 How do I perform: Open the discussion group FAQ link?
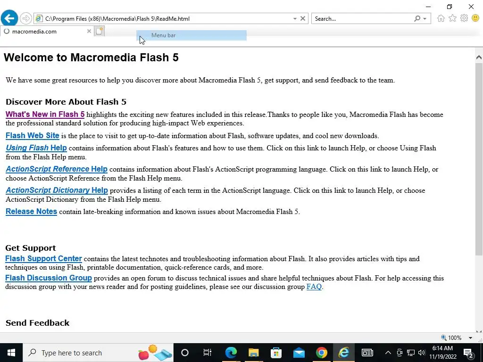click(314, 287)
